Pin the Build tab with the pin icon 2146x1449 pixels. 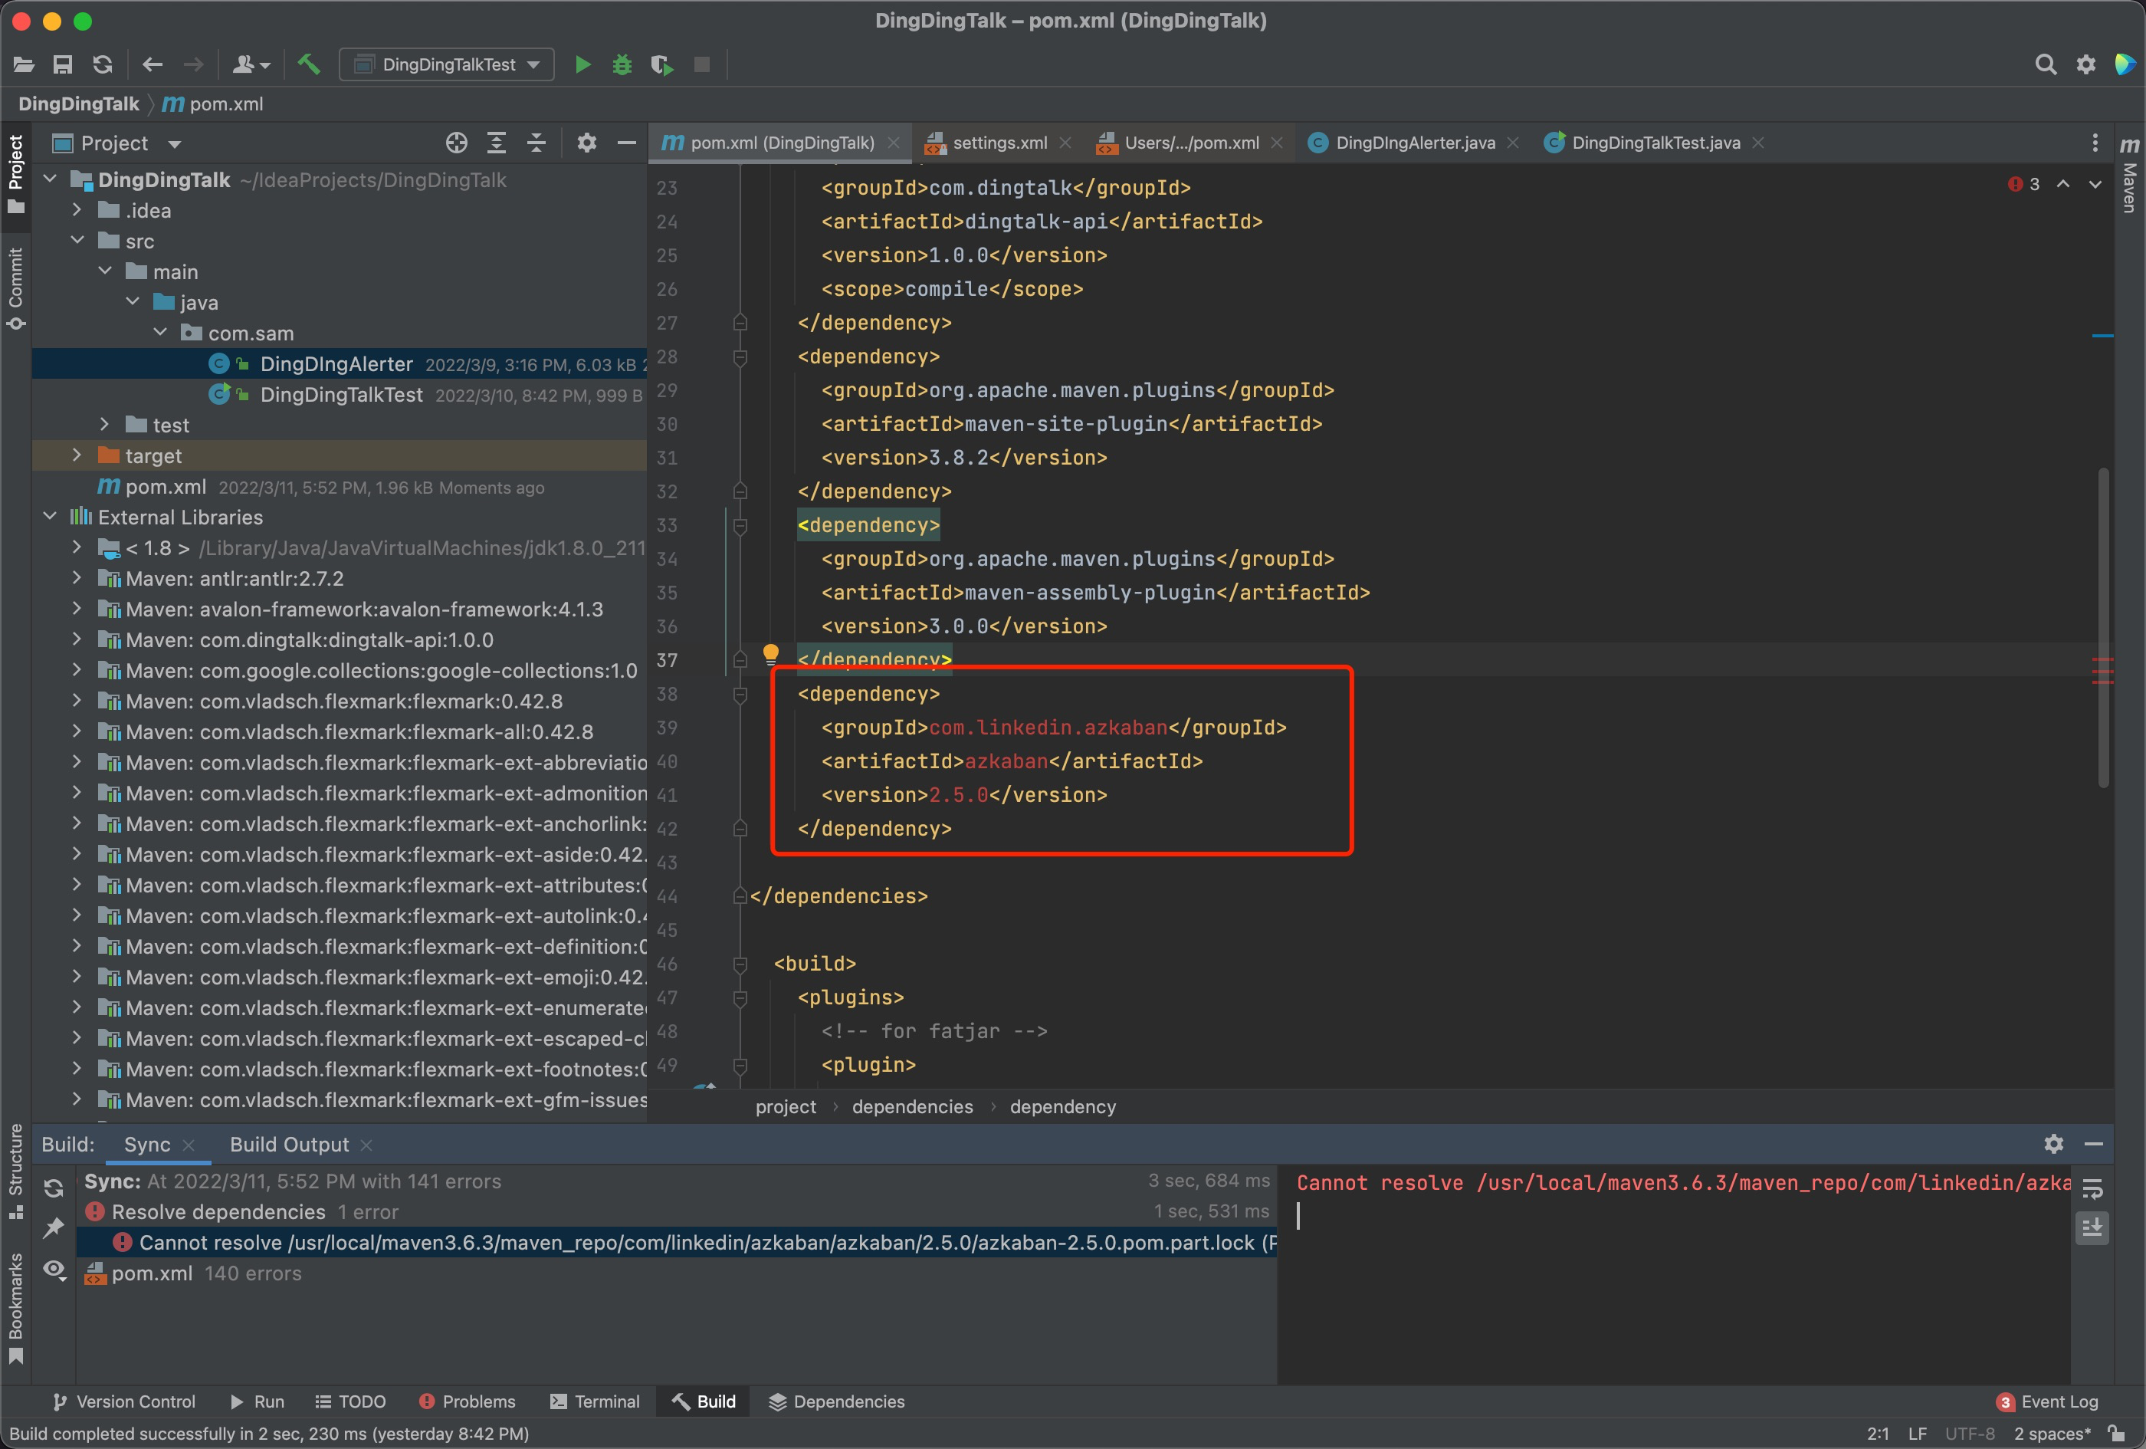[x=54, y=1228]
